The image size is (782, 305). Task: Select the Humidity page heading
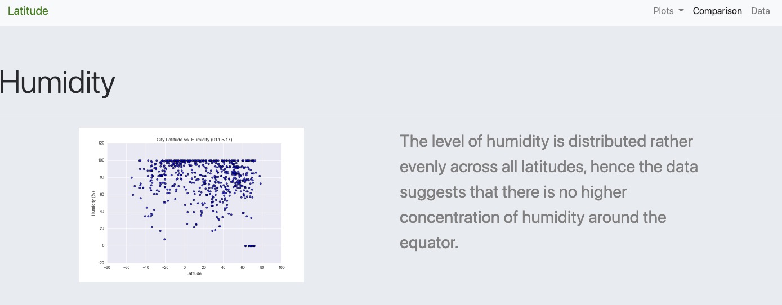57,82
